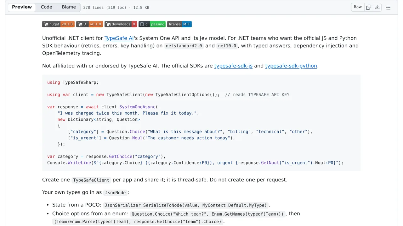Image resolution: width=403 pixels, height=226 pixels.
Task: Click the JsonNode inline code
Action: [x=115, y=193]
